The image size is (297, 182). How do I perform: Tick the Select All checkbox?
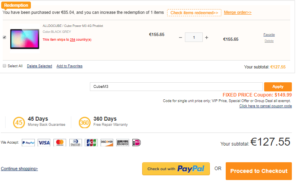(x=4, y=66)
